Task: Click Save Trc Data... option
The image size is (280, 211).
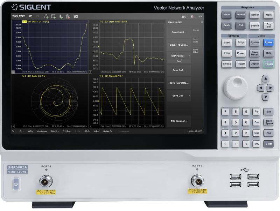Action: 179,45
